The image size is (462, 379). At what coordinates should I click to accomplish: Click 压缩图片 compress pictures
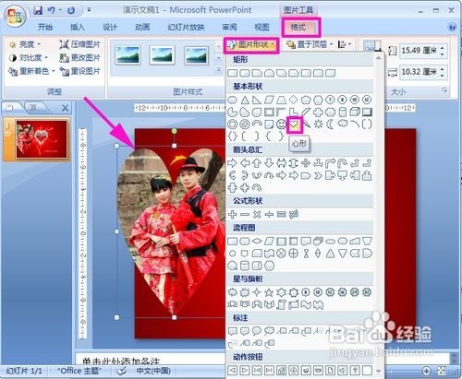(79, 44)
